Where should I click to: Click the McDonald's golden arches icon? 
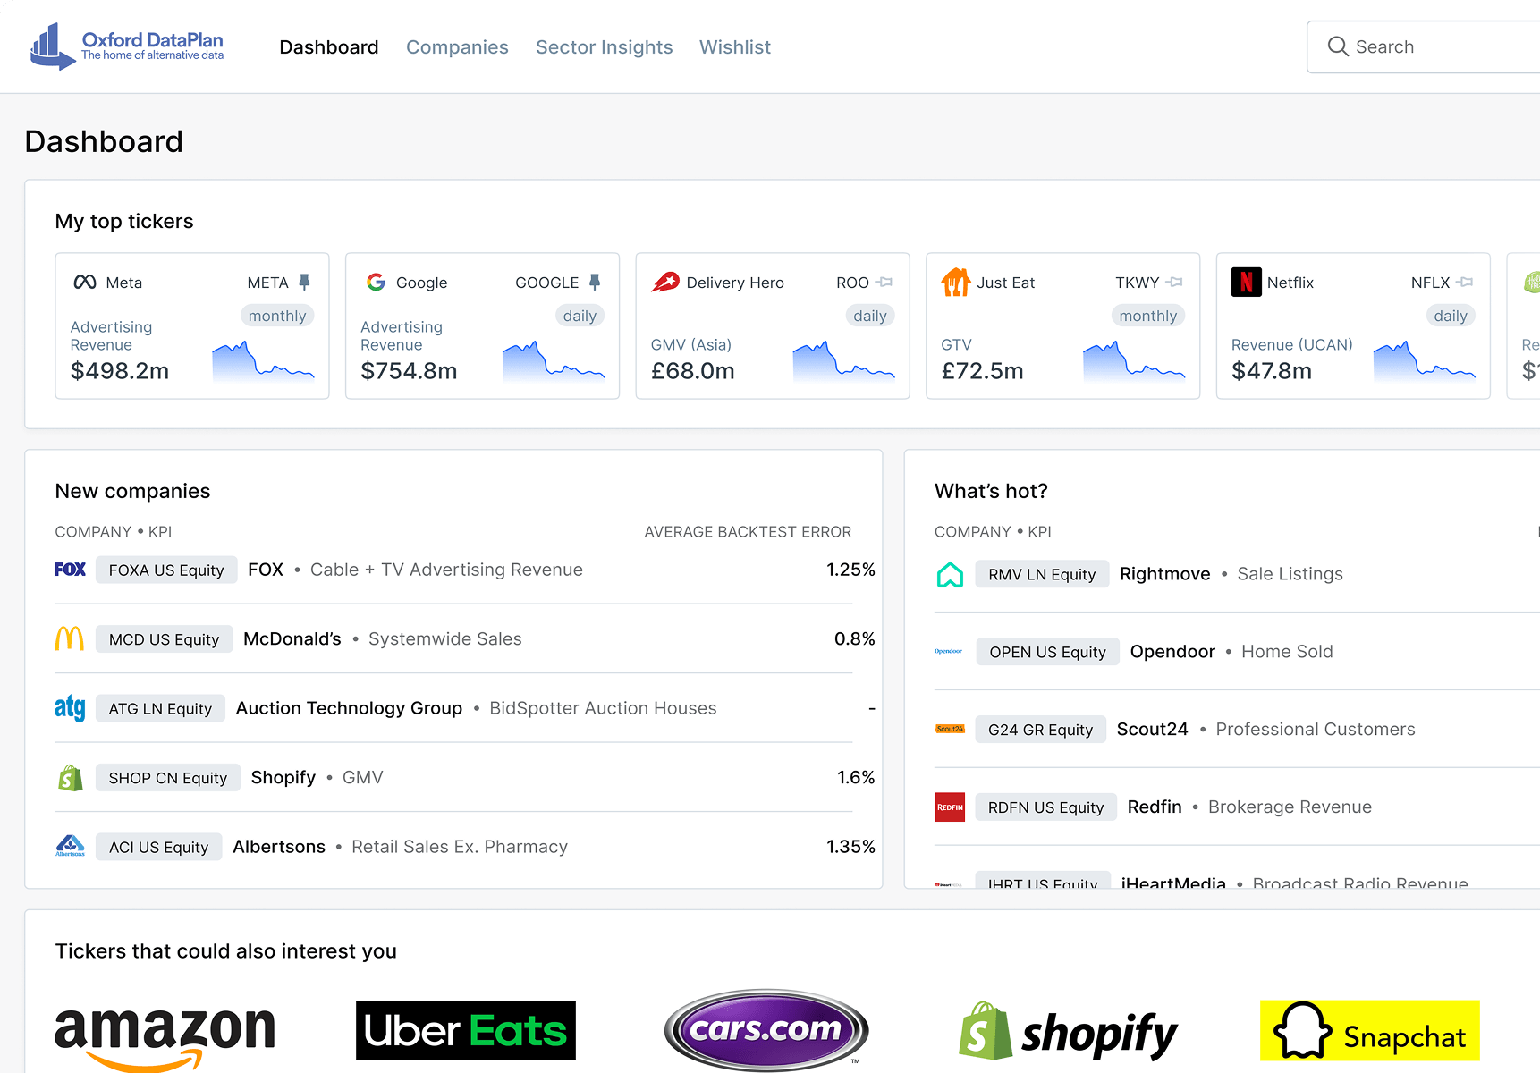(x=70, y=638)
